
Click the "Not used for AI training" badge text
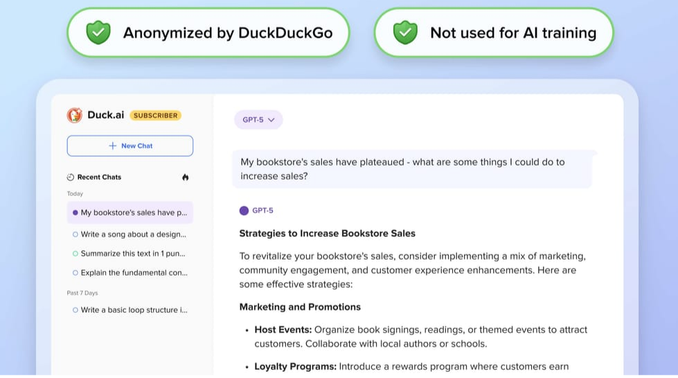point(513,33)
